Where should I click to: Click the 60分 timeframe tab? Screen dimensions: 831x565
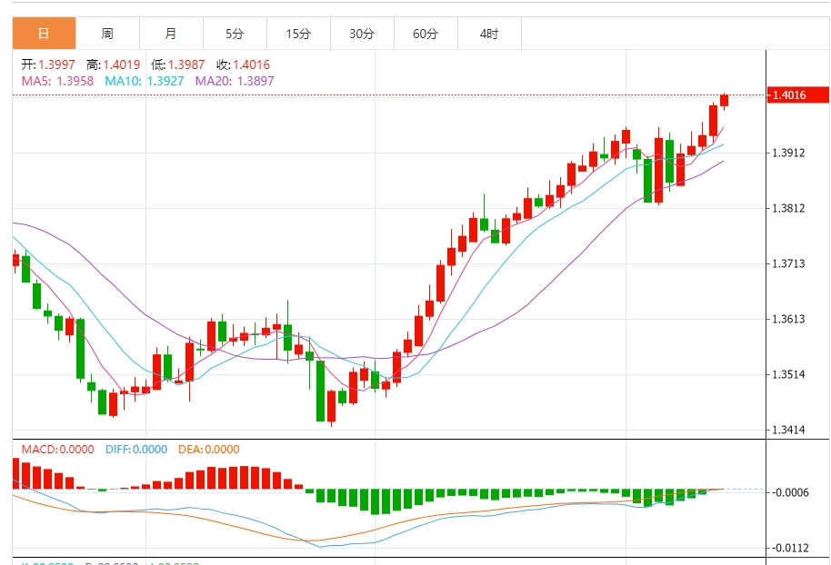[426, 35]
